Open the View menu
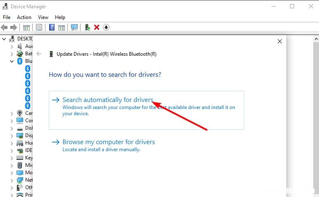 point(43,17)
